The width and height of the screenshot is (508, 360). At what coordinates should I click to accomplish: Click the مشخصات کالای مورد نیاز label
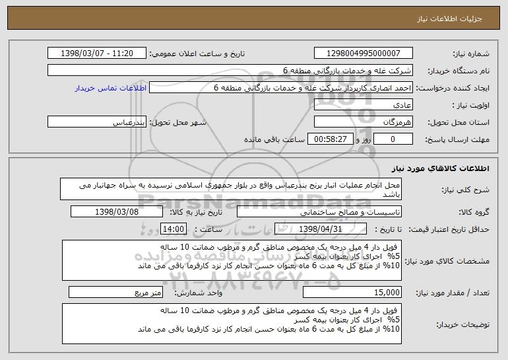(447, 261)
